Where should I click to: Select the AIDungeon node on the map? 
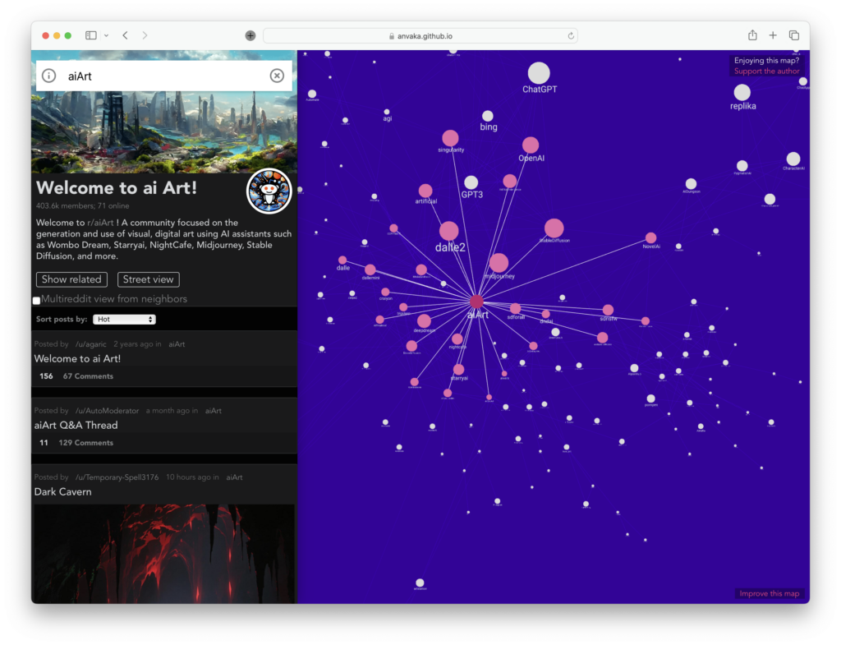coord(691,184)
